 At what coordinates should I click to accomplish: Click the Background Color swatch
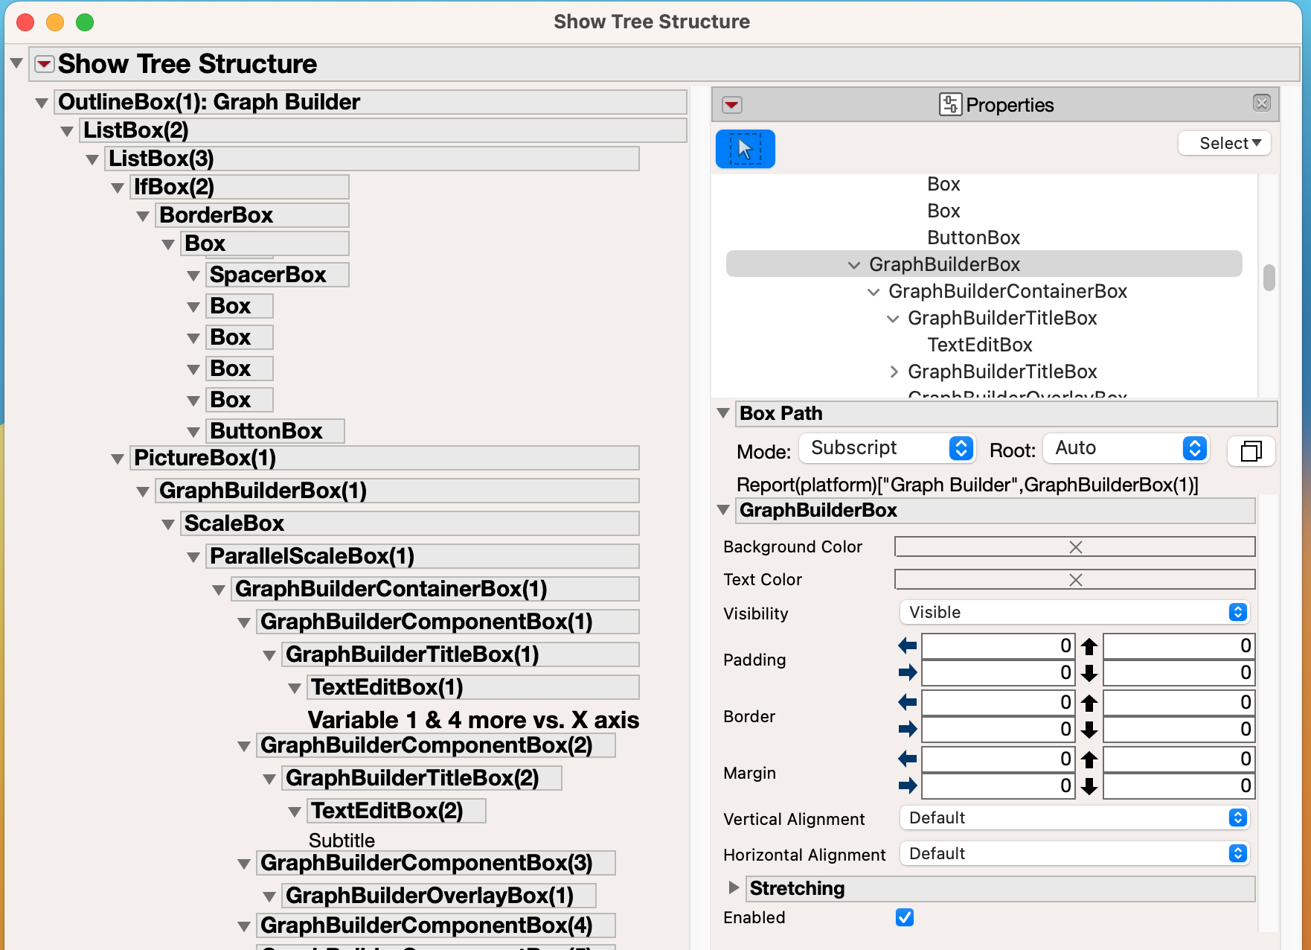click(x=1074, y=546)
